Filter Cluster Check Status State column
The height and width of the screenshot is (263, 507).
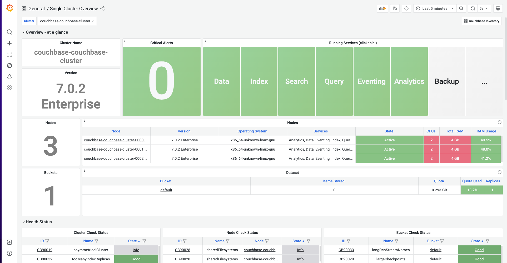(x=144, y=241)
